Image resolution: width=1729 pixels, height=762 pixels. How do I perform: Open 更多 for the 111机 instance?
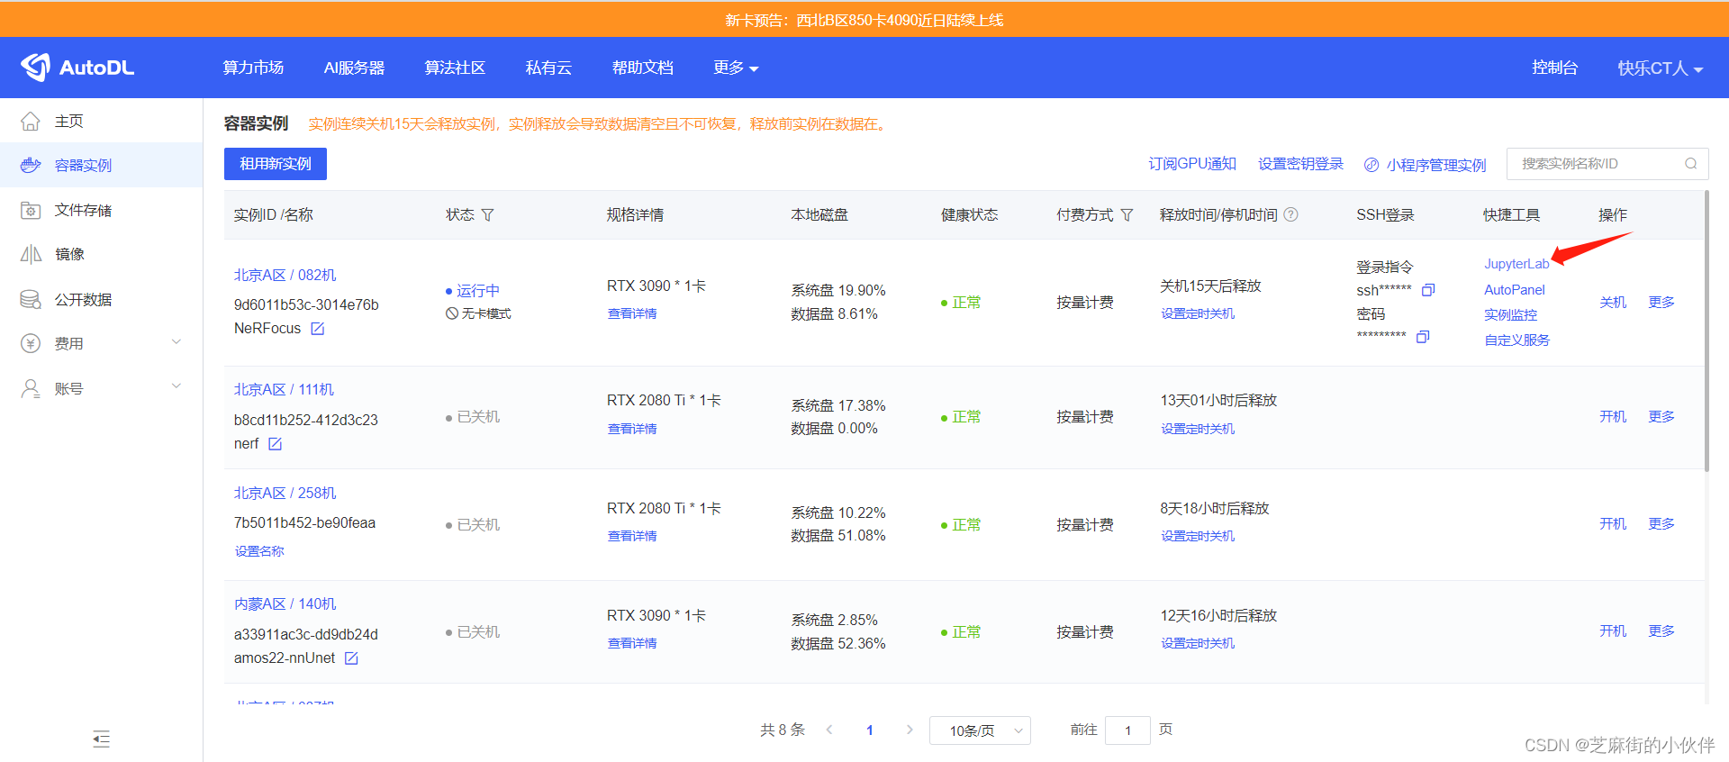(x=1661, y=416)
